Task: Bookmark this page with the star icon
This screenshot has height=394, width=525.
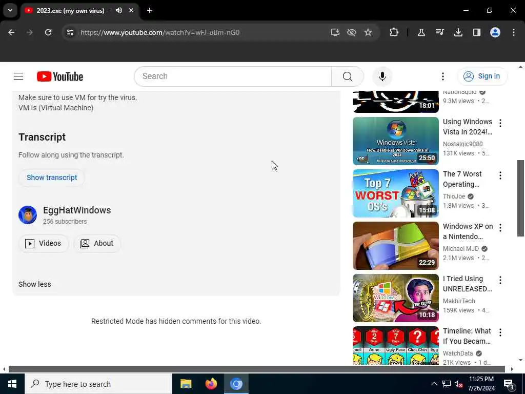Action: [368, 32]
